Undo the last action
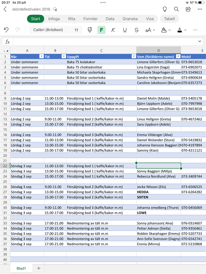The height and width of the screenshot is (274, 206). coord(6,30)
